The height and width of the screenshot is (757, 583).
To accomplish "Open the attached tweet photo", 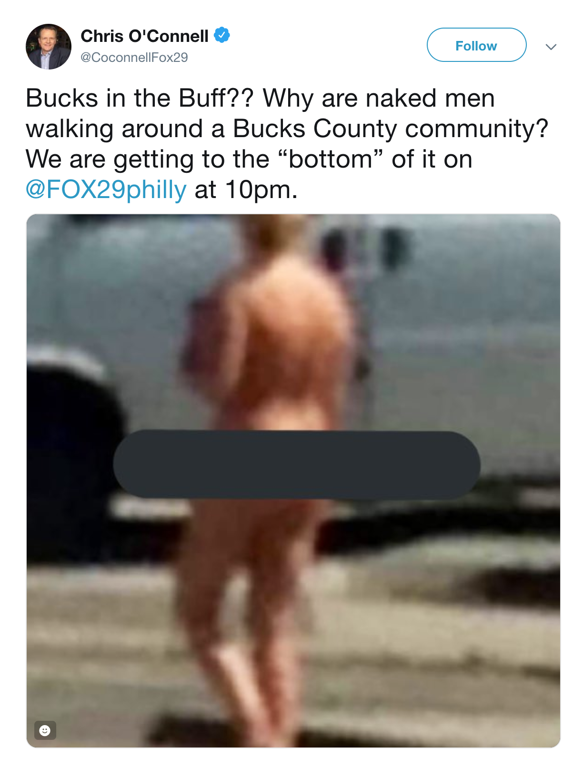I will tap(293, 481).
